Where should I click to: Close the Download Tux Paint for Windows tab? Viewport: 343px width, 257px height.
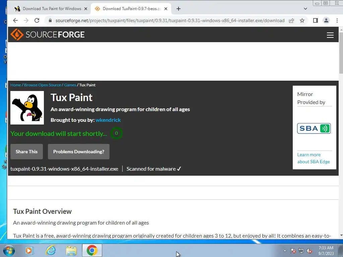tap(86, 9)
